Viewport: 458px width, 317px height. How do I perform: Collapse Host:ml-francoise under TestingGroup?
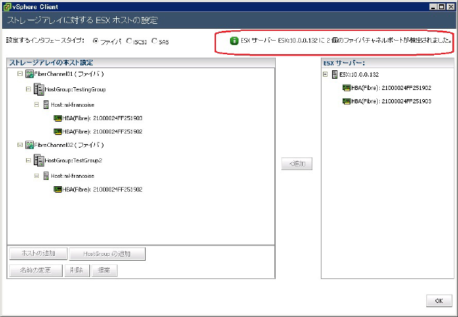(x=37, y=105)
